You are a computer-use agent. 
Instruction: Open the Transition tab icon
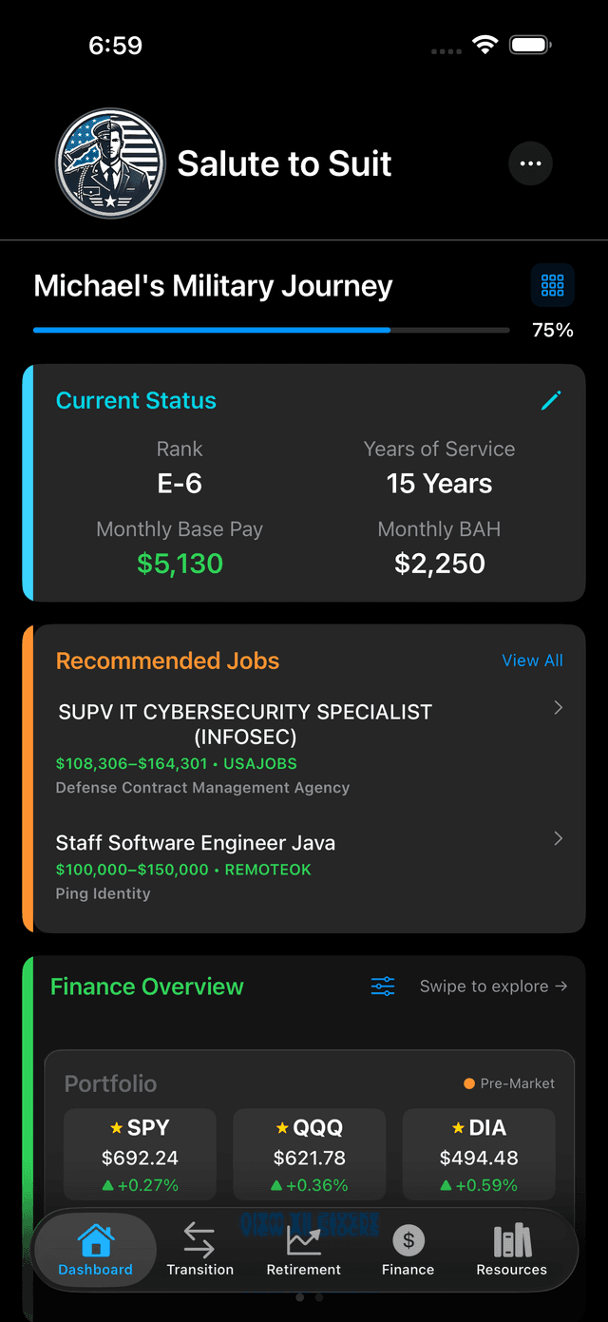[x=199, y=1240]
